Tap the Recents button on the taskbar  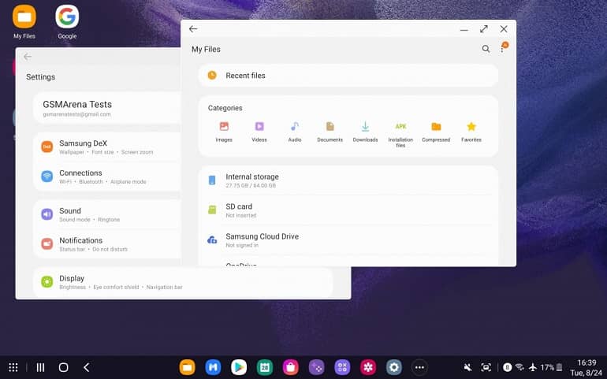coord(40,367)
